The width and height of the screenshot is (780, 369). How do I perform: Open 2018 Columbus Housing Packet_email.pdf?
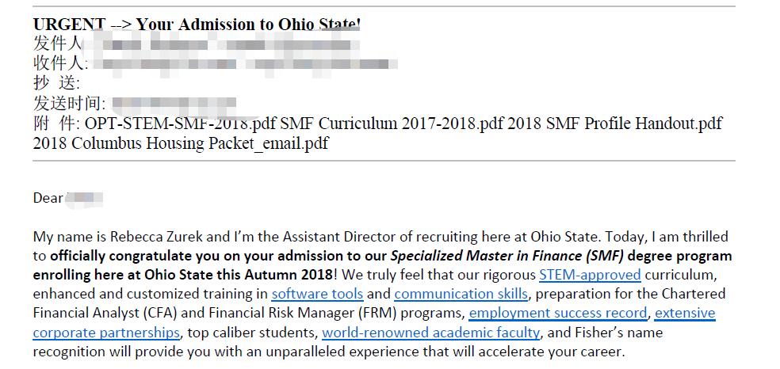point(181,143)
